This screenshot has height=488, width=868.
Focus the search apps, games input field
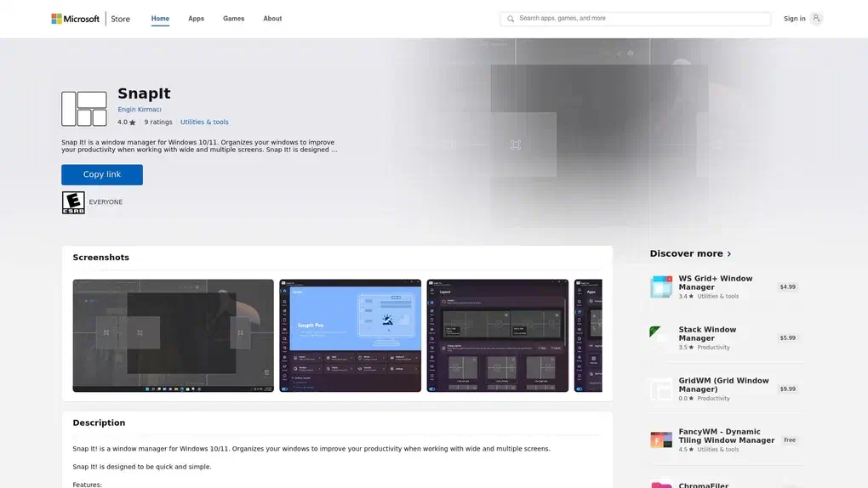(635, 19)
